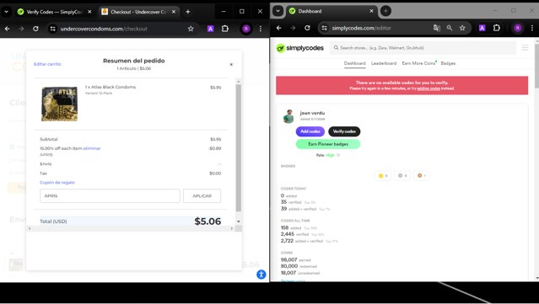Open three-dot menu in Dashboard browser window

click(x=532, y=28)
